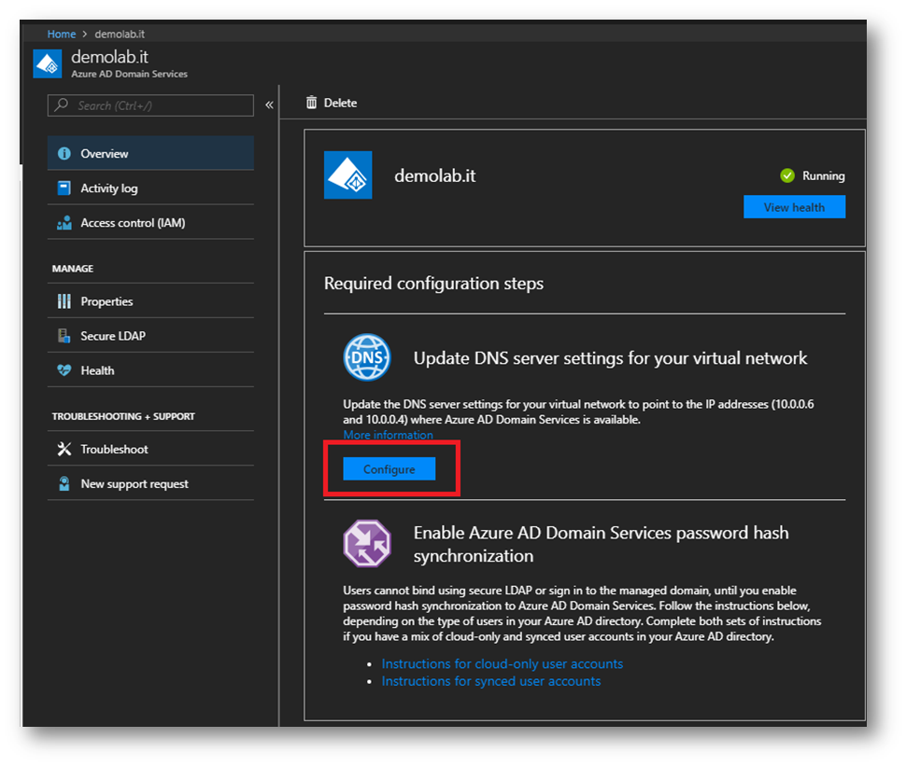Image resolution: width=906 pixels, height=766 pixels.
Task: Select Secure LDAP settings
Action: pyautogui.click(x=150, y=336)
